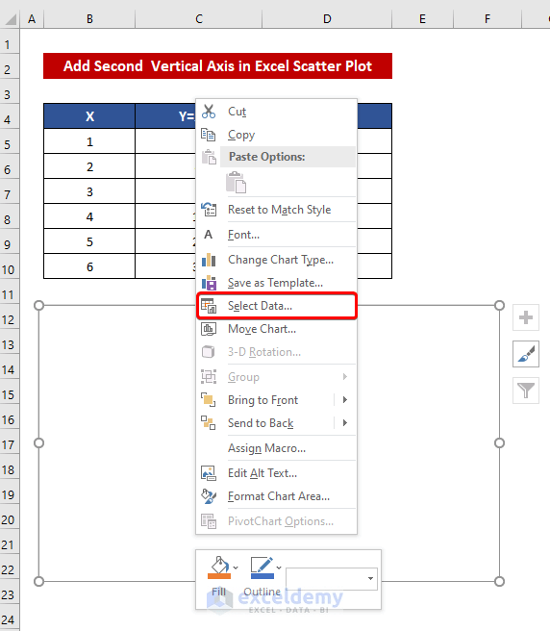Click the Fill paint bucket icon
Screen dimensions: 550x631
[x=219, y=568]
